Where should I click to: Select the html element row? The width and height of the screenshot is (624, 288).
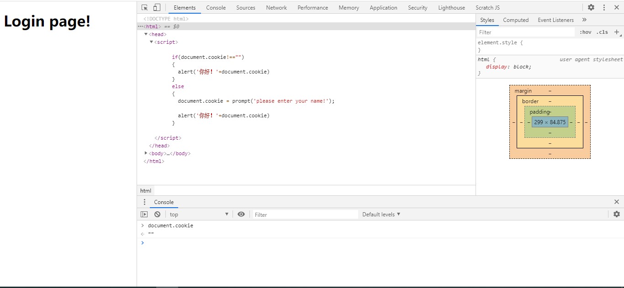click(306, 26)
